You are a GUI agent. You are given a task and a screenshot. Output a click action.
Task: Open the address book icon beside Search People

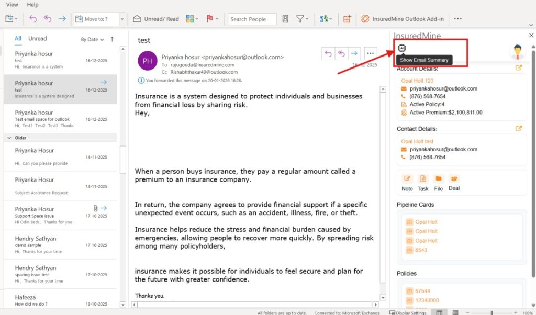click(285, 19)
